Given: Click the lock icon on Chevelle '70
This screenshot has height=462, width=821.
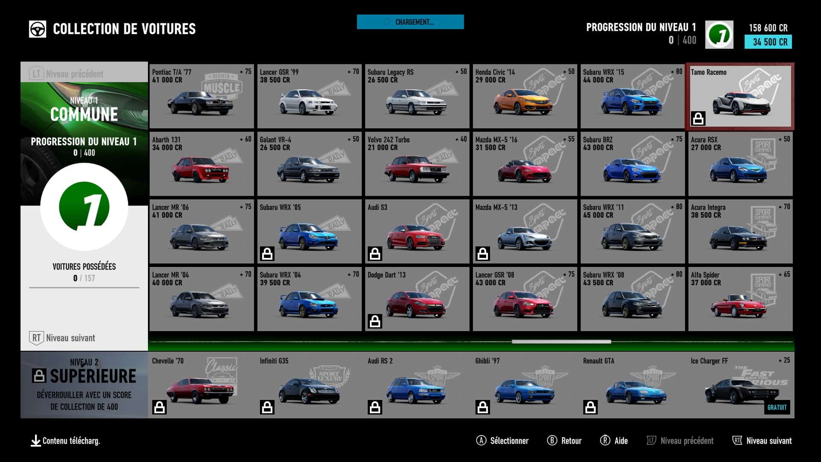Looking at the screenshot, I should [159, 407].
